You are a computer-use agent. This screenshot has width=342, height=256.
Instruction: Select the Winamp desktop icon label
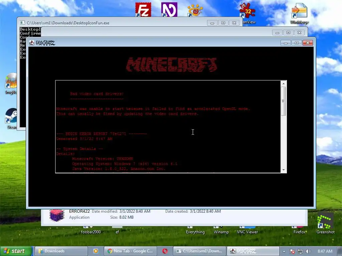(x=221, y=232)
